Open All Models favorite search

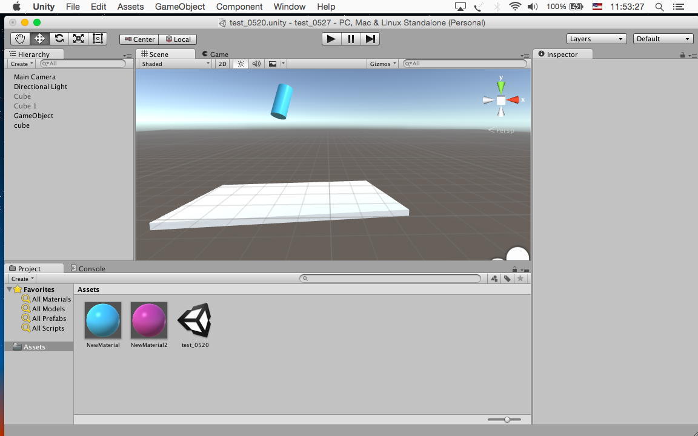pyautogui.click(x=44, y=309)
